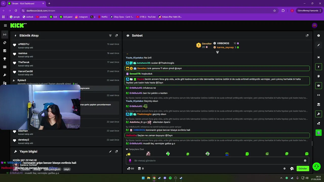The height and width of the screenshot is (182, 324).
Task: Collapse the chat leaderboard chevron
Action: [217, 52]
